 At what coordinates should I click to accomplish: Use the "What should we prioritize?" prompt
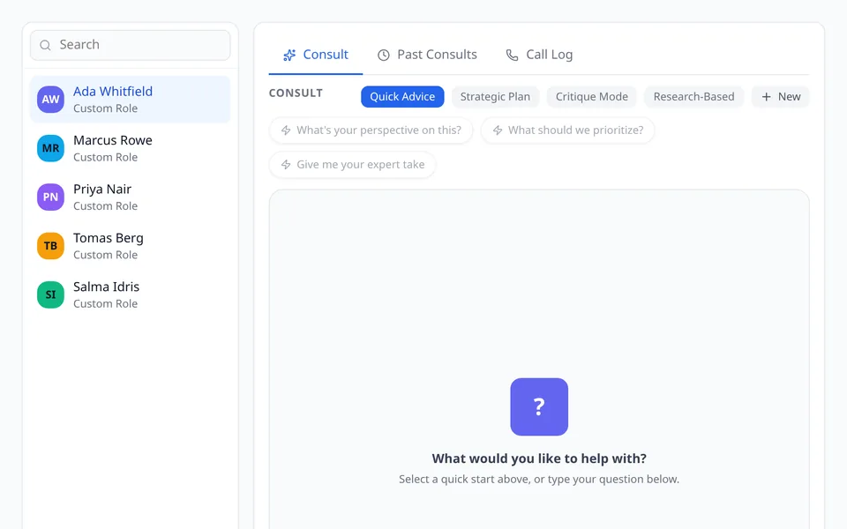[x=567, y=130]
